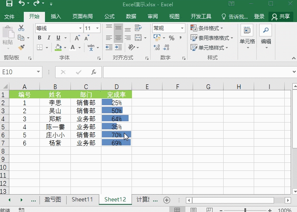The image size is (297, 212).
Task: Open the Name Box dropdown arrow
Action: pyautogui.click(x=39, y=72)
